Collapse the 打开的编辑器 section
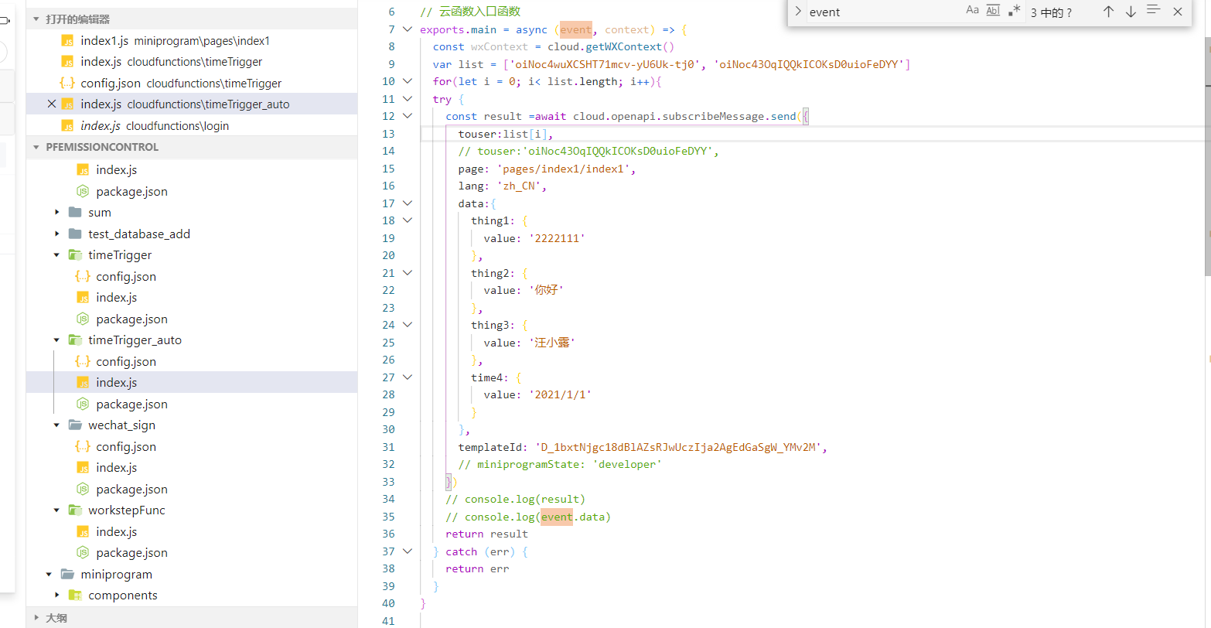Viewport: 1211px width, 628px height. tap(36, 19)
